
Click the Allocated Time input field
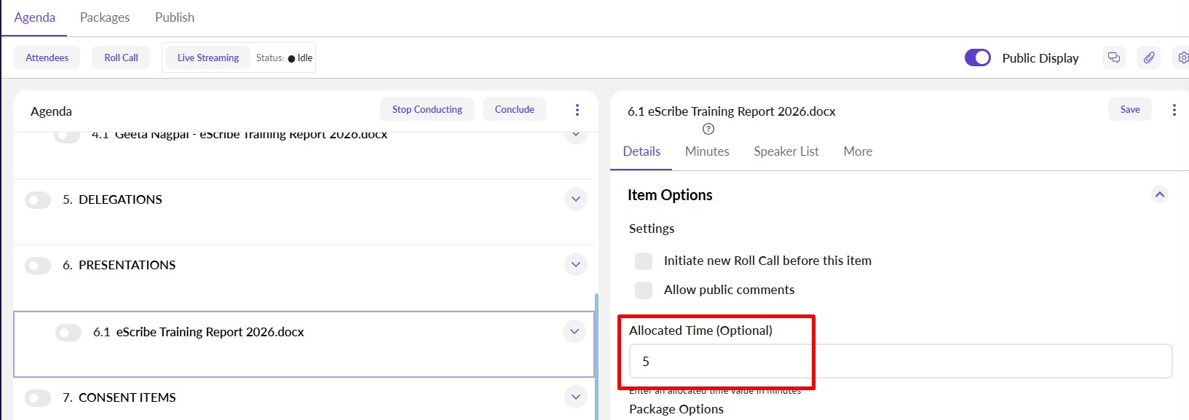[900, 362]
